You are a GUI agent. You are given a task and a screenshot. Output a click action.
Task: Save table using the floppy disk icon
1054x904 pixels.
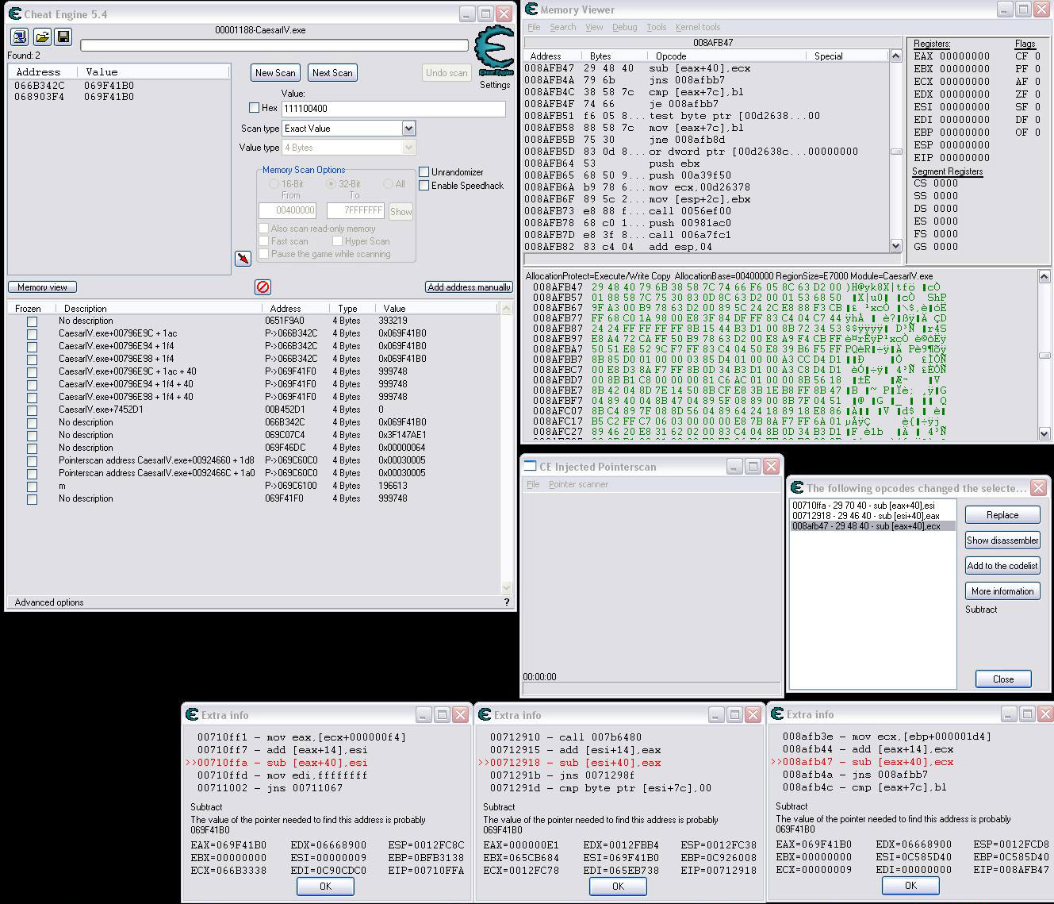pos(63,37)
